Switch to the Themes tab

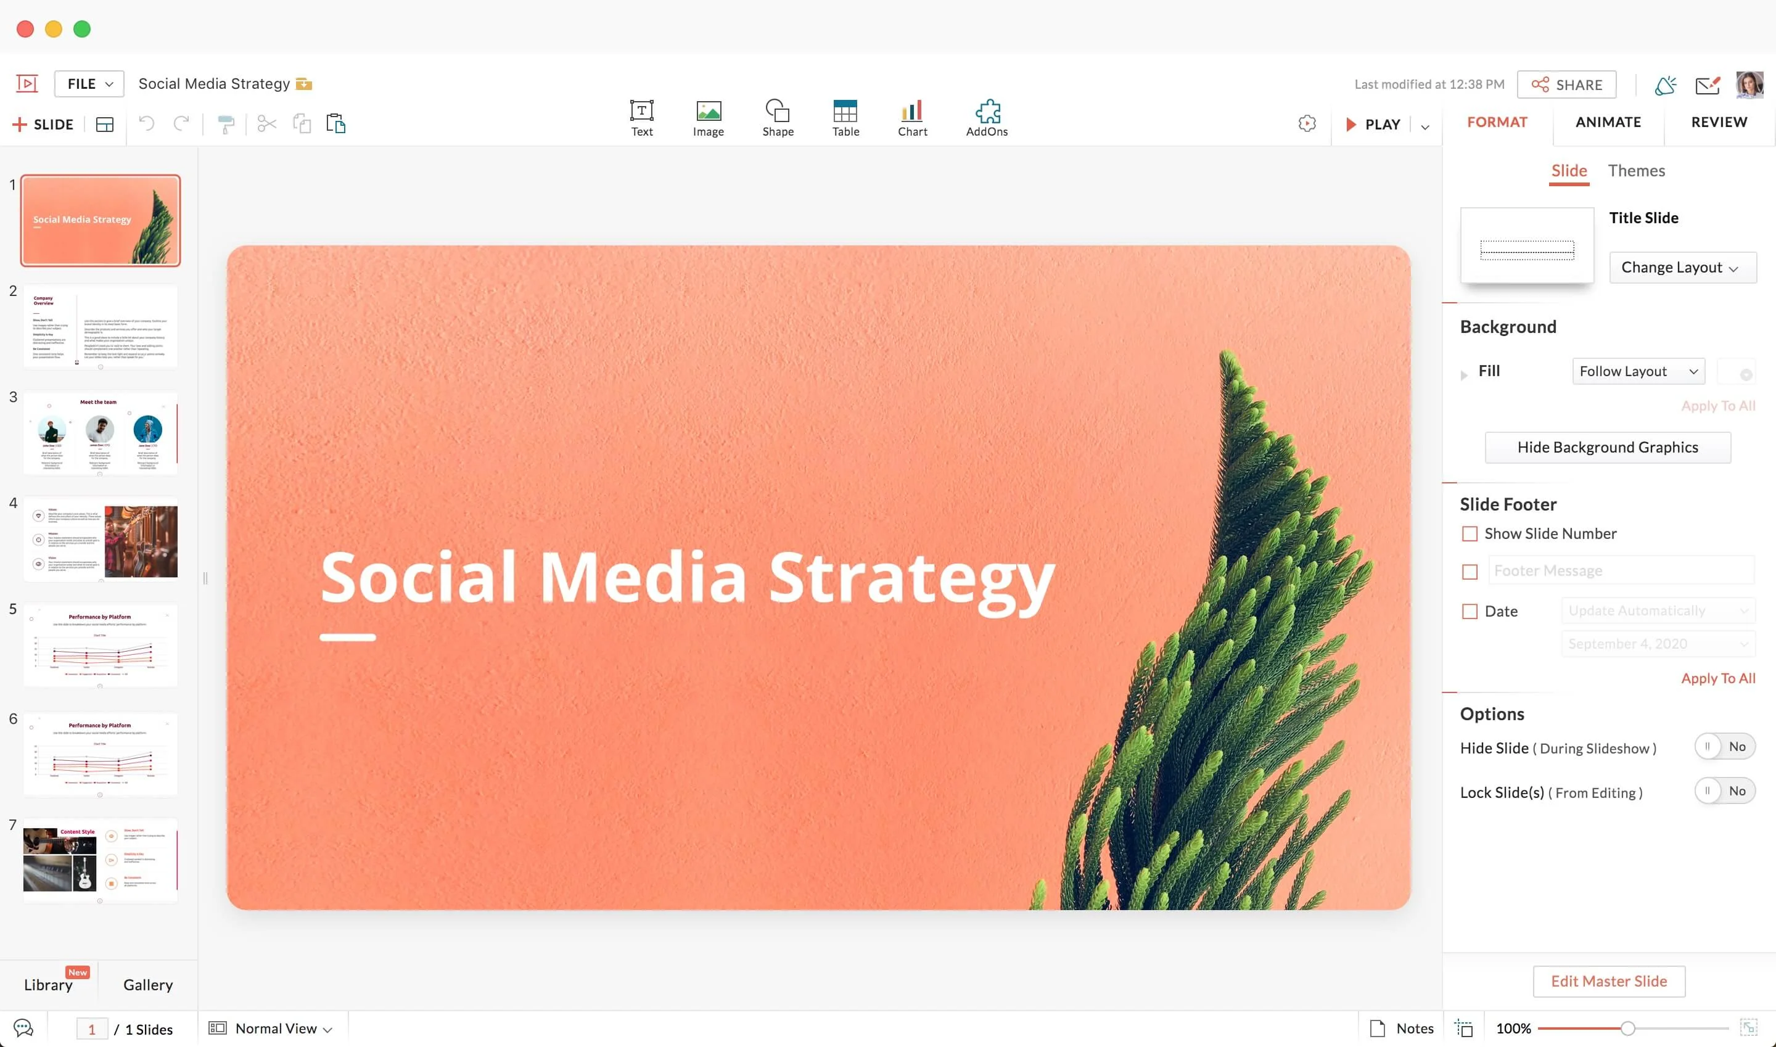(x=1637, y=171)
